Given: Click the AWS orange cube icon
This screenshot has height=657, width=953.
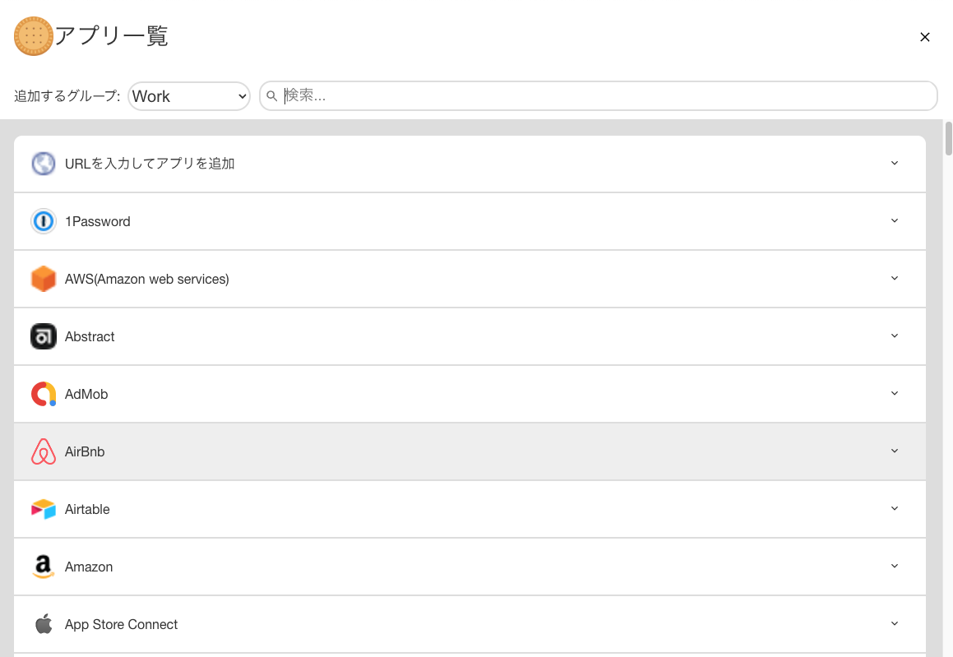Looking at the screenshot, I should [x=43, y=279].
